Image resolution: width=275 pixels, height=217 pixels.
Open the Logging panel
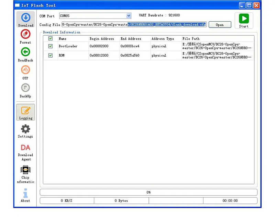tap(25, 112)
